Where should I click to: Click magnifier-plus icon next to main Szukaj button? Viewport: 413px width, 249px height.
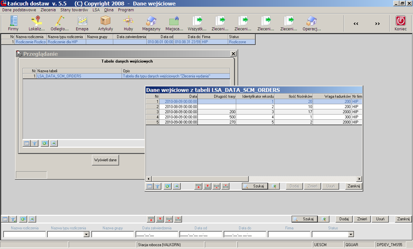[324, 219]
